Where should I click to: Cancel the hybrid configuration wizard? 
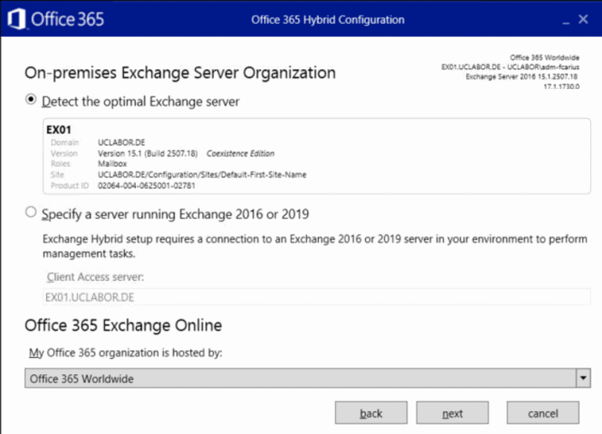pyautogui.click(x=543, y=413)
